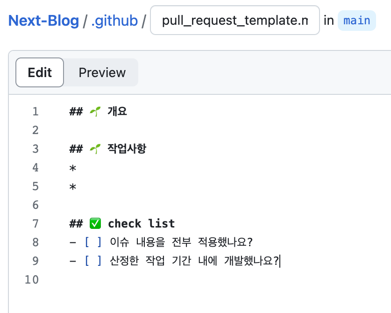391x313 pixels.
Task: Click the checkbox brackets on line 8
Action: (93, 242)
